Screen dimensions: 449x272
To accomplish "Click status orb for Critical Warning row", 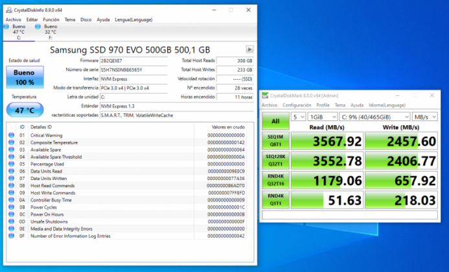I will (x=12, y=135).
